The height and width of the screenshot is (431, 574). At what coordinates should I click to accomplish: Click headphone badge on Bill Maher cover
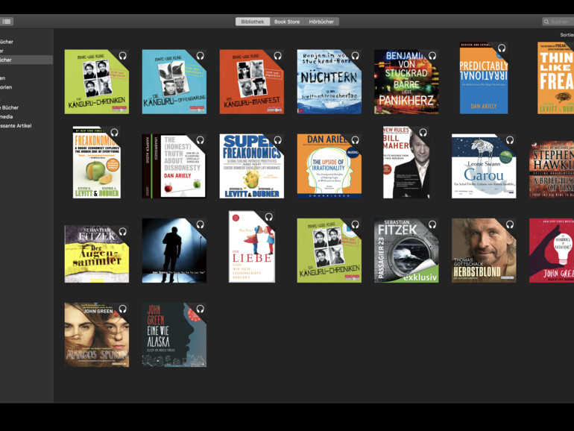click(x=423, y=133)
